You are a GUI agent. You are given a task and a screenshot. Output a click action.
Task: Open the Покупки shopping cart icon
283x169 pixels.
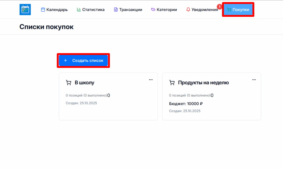[229, 9]
